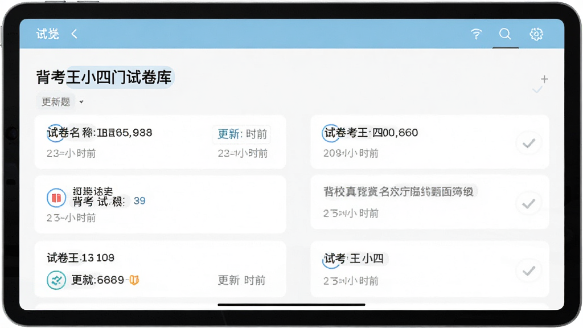Add a new item with plus icon
Screen dimensions: 583x328
544,79
